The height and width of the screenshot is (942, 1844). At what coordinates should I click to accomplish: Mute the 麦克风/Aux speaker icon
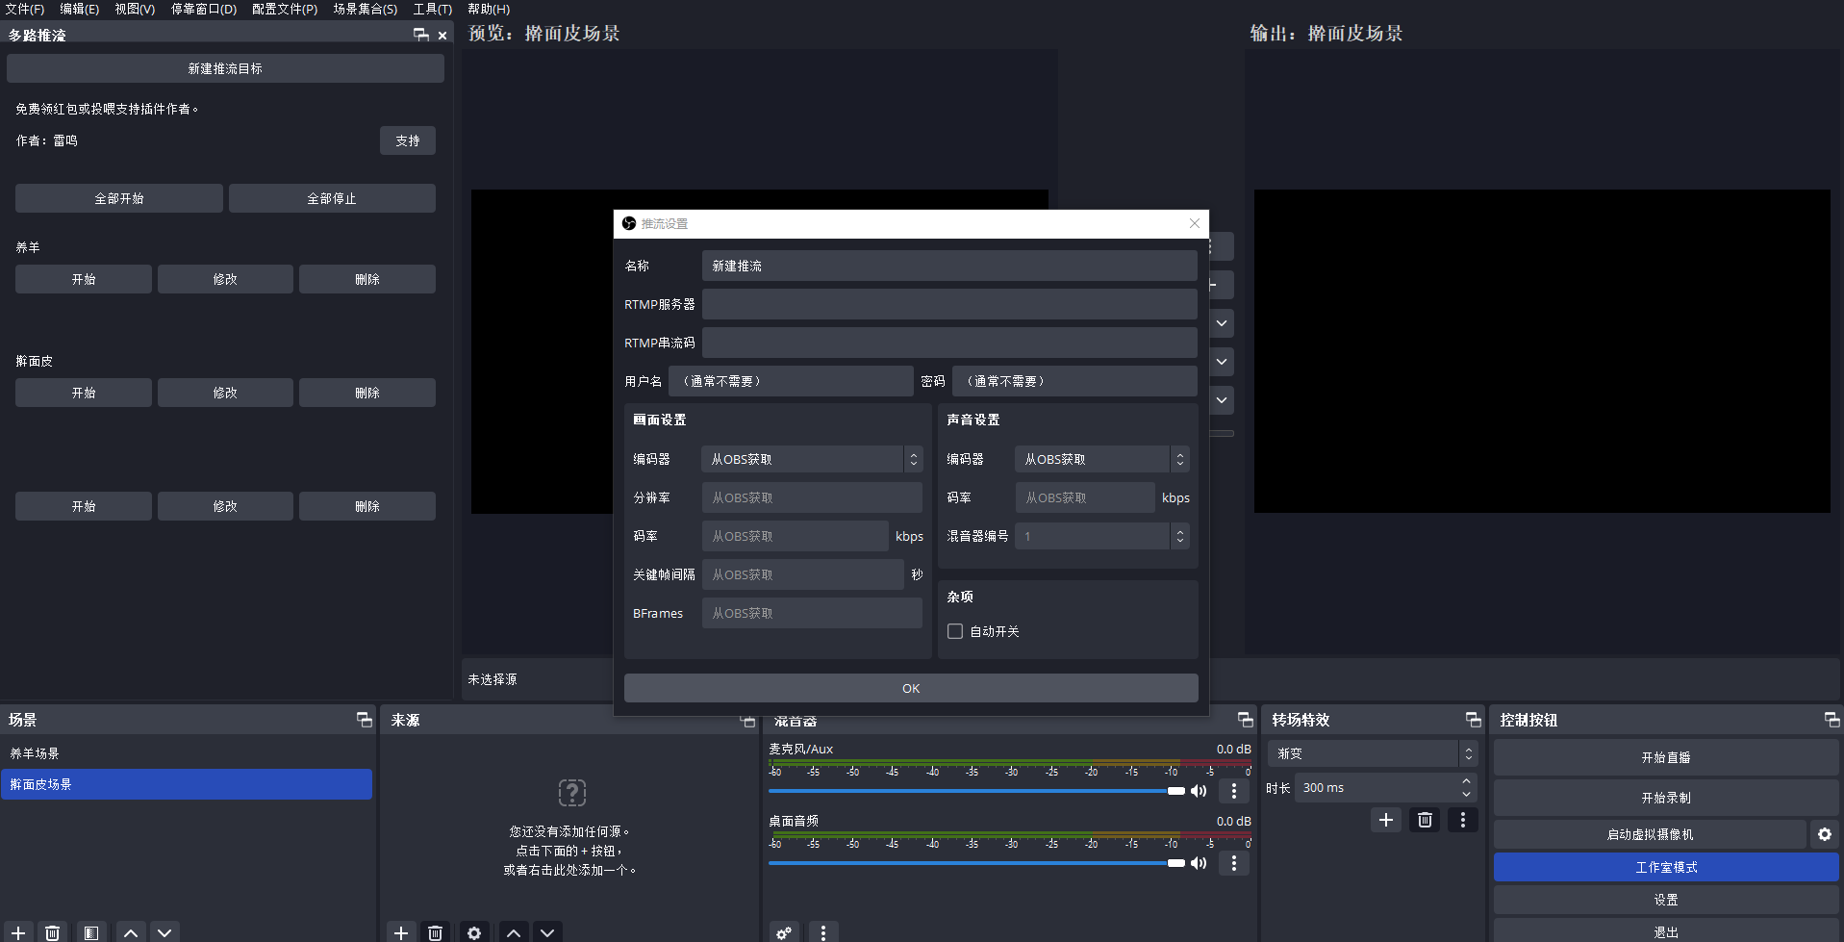[1199, 791]
